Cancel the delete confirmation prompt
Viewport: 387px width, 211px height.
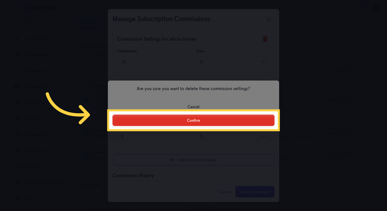(x=193, y=107)
